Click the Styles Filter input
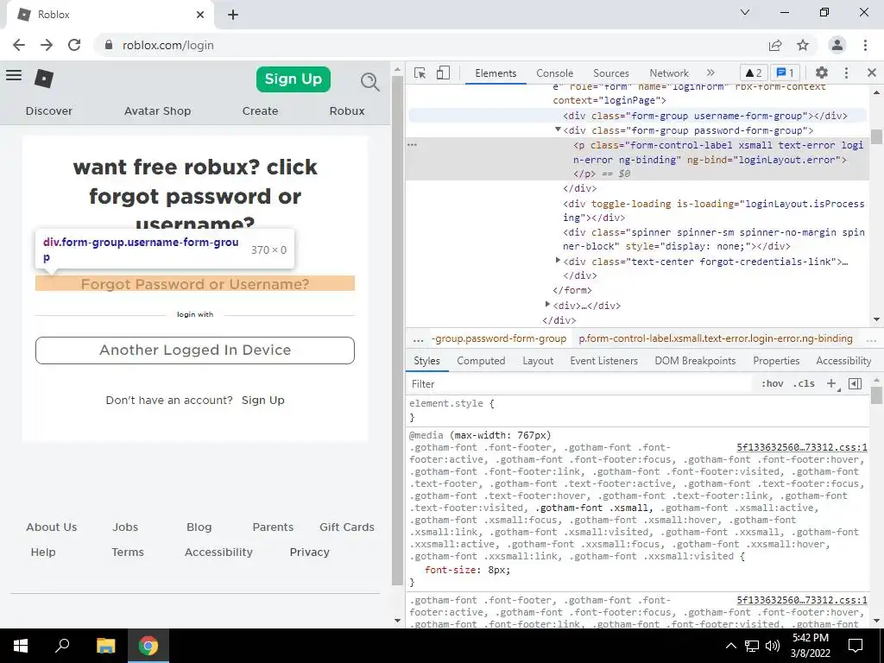Screen dimensions: 884x663 click(x=581, y=384)
